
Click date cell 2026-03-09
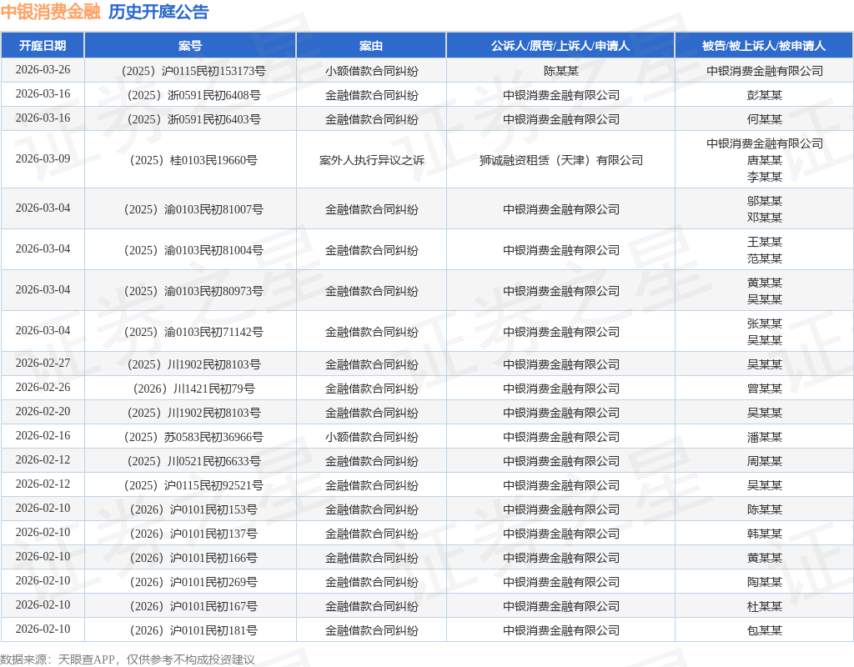(x=43, y=159)
